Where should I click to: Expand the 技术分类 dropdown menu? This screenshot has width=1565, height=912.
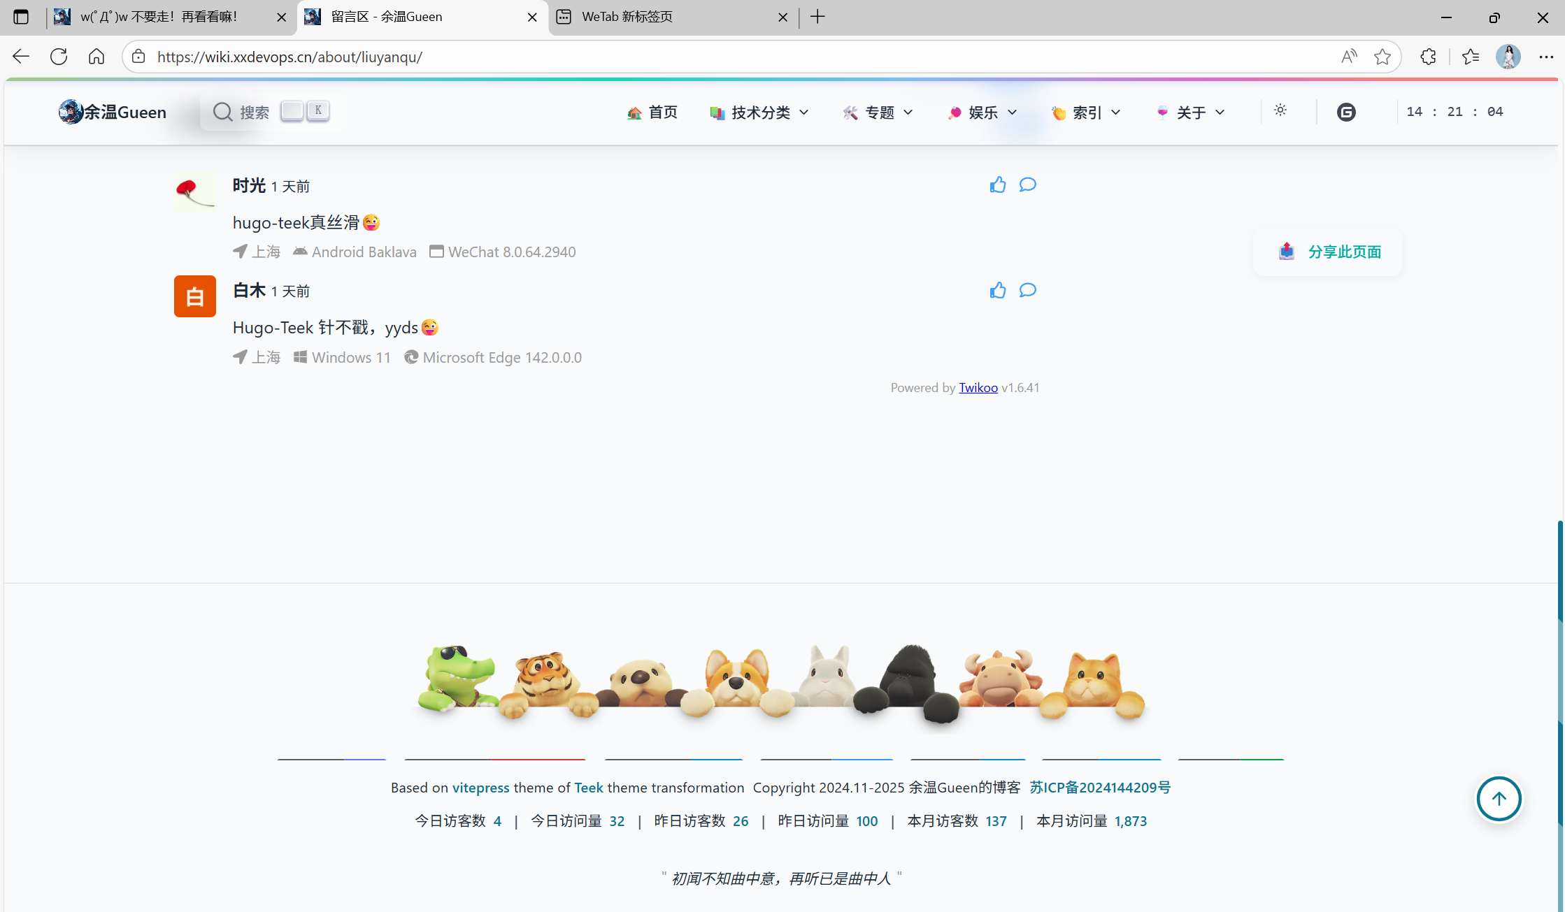[x=760, y=113]
